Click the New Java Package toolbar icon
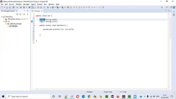Viewport: 176px width, 99px height. pyautogui.click(x=21, y=7)
